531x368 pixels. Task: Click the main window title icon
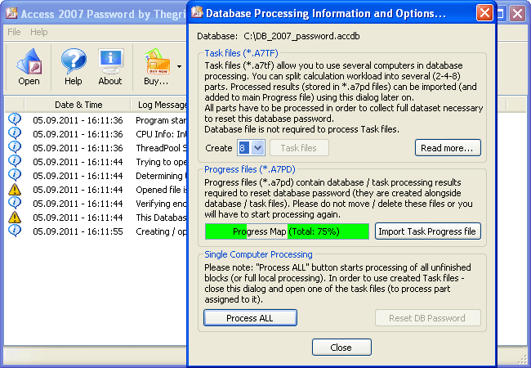(x=12, y=13)
